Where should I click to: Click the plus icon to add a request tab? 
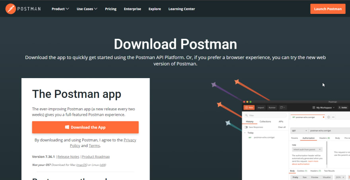(x=329, y=117)
